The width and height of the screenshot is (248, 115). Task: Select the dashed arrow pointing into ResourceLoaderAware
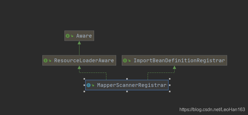click(93, 73)
